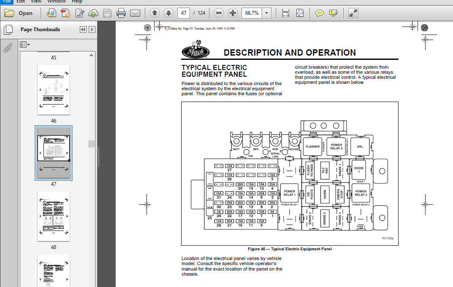Click the Save floppy disk icon
Image resolution: width=453 pixels, height=287 pixels.
(107, 13)
